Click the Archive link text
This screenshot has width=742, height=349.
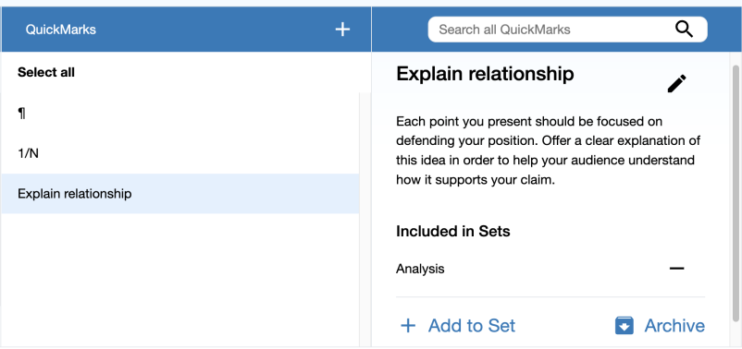(674, 326)
